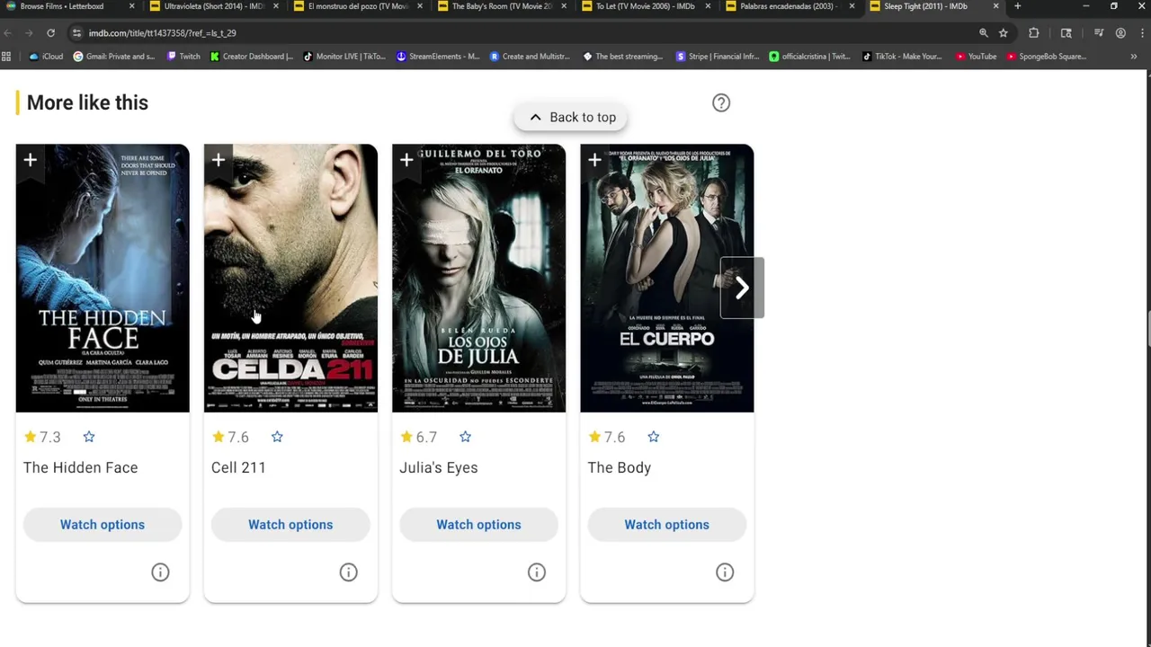The width and height of the screenshot is (1151, 647).
Task: Click the page vertical scrollbar thumb
Action: tap(1147, 328)
